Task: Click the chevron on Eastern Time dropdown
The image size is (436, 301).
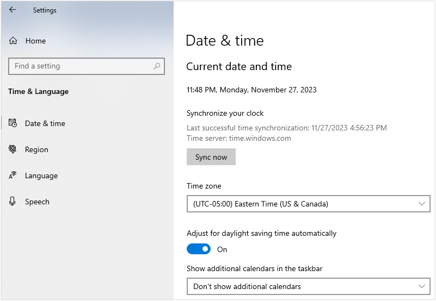Action: pos(421,204)
